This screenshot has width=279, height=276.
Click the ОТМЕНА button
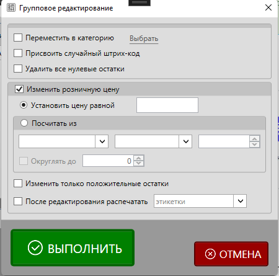[x=231, y=254]
